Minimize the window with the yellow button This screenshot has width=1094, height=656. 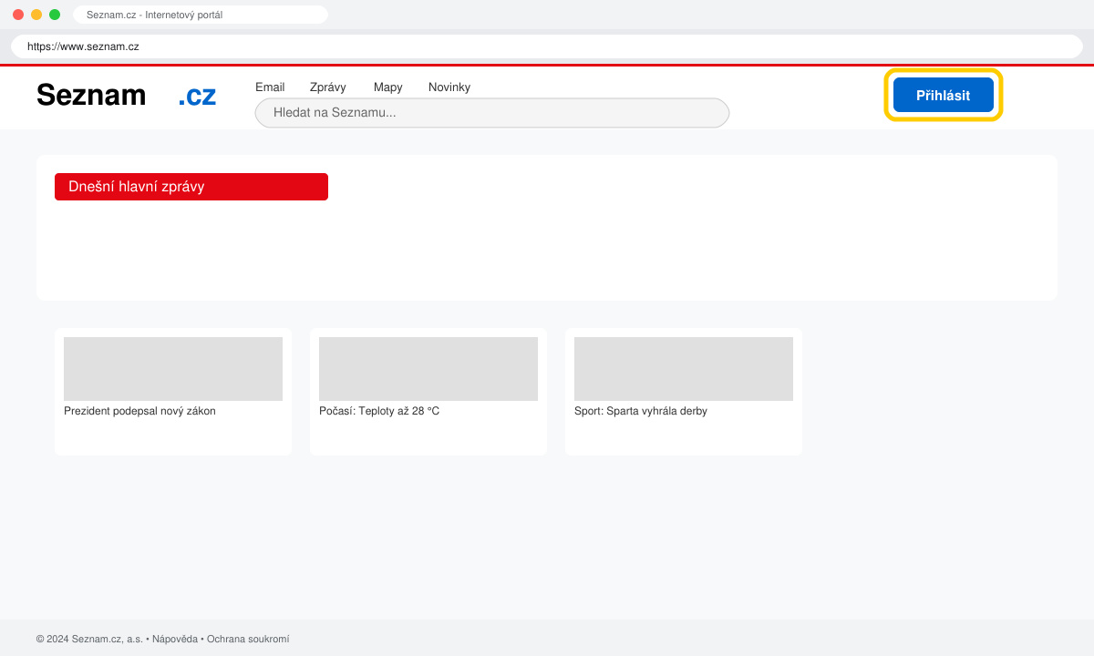[x=36, y=15]
